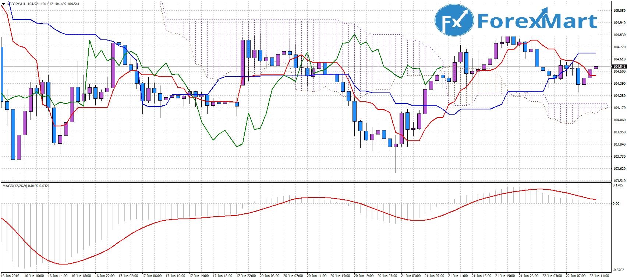Click the 20 Jun 19:00 time label
The height and width of the screenshot is (280, 627).
click(x=364, y=276)
